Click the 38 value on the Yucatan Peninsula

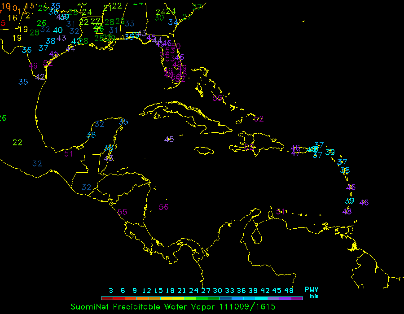pyautogui.click(x=91, y=135)
